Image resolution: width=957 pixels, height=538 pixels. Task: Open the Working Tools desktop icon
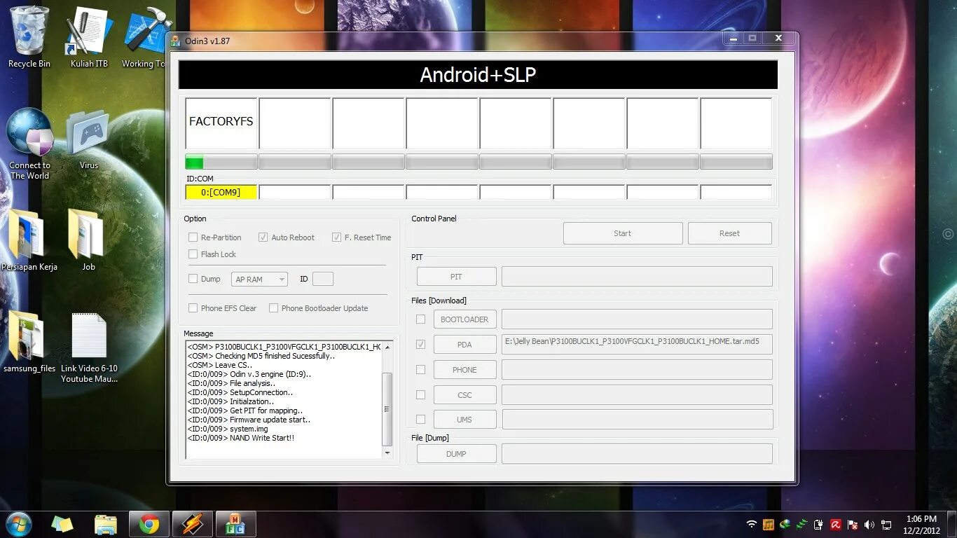(144, 37)
